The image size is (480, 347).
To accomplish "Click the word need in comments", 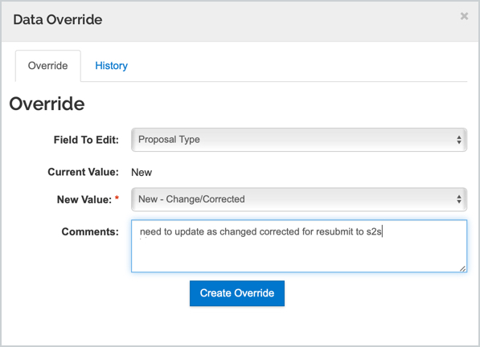I will 150,232.
